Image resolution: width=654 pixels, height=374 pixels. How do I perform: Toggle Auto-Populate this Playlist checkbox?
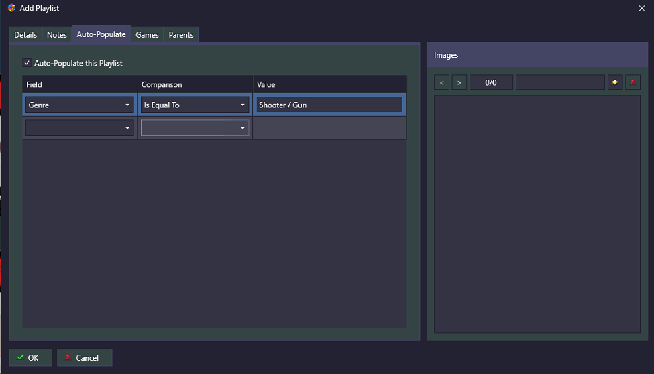(27, 63)
